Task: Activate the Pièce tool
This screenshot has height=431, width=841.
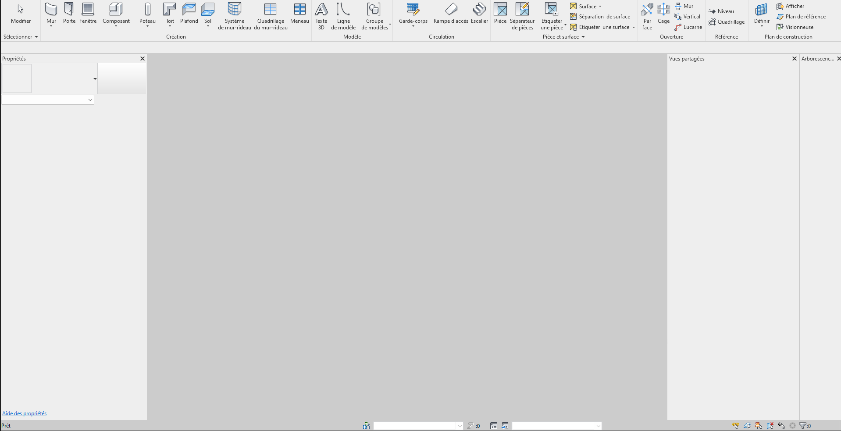Action: tap(500, 13)
